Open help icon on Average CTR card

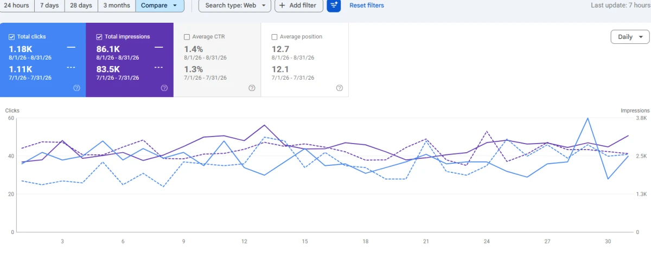[252, 88]
